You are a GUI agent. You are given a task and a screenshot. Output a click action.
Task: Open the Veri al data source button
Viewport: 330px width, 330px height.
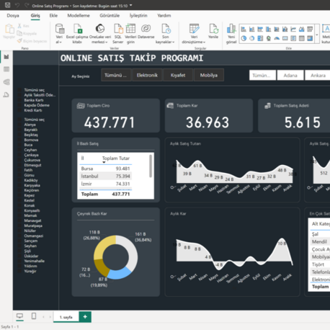click(x=59, y=34)
